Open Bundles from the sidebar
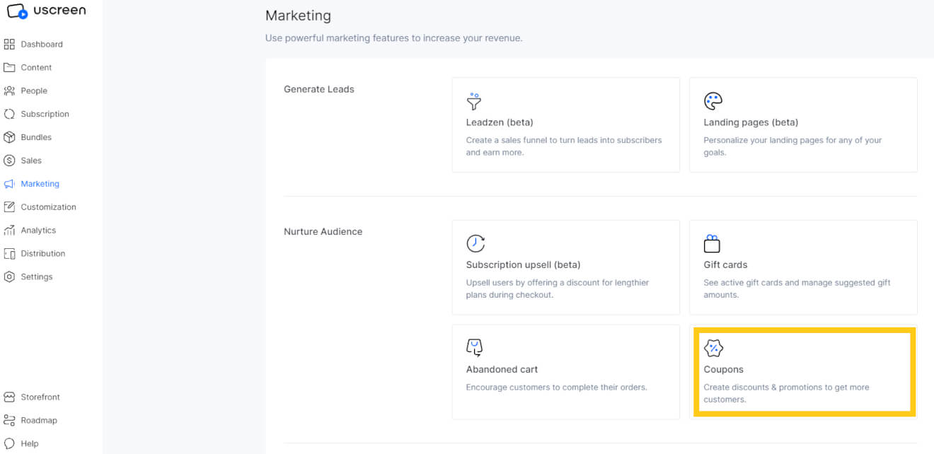The width and height of the screenshot is (934, 454). click(x=36, y=137)
